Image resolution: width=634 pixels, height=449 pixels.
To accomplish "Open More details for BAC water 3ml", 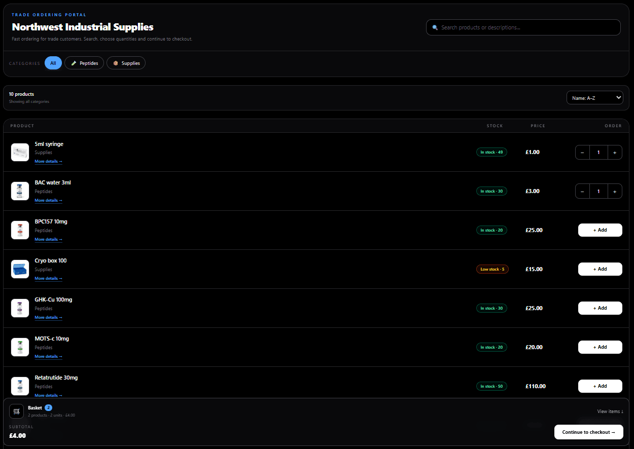I will [49, 201].
